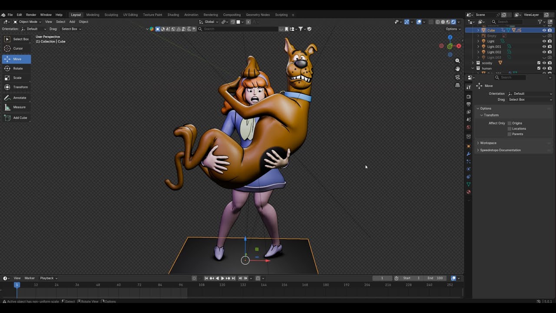The image size is (556, 313).
Task: Select the Select Box tool
Action: coord(17,39)
